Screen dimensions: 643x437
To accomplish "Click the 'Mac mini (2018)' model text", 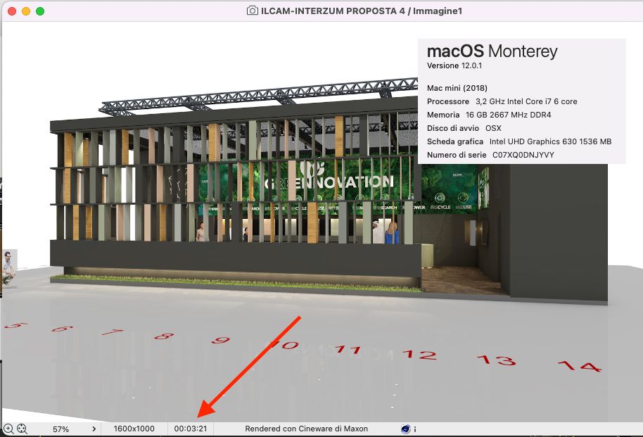I will [x=457, y=88].
